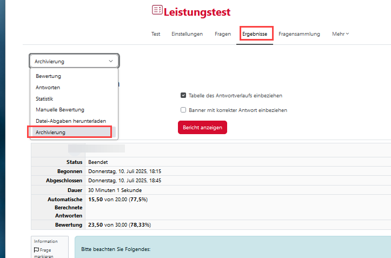The image size is (391, 258).
Task: Enable 'Banner mit korrekter Antwort einbeziehen' checkbox
Action: coord(183,110)
